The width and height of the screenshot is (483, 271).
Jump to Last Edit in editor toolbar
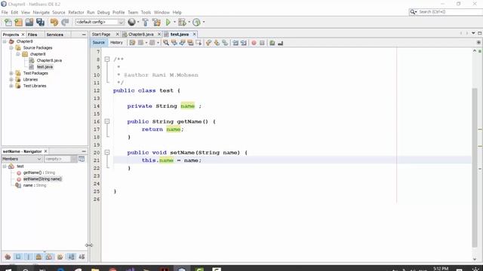click(132, 43)
